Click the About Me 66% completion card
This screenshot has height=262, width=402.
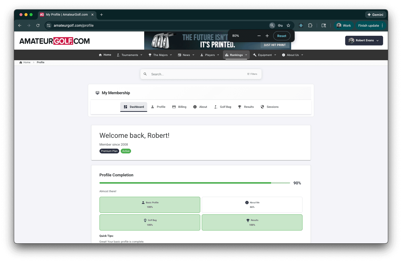tap(252, 205)
